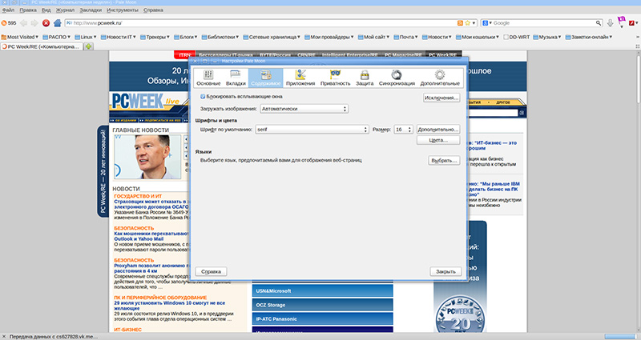
Task: Click the Исключения... button
Action: tap(441, 98)
